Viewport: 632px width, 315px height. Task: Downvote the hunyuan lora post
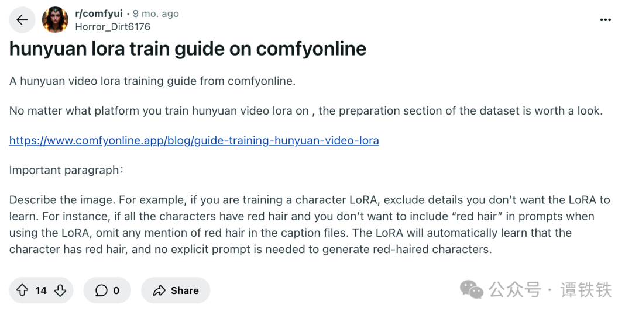[60, 290]
